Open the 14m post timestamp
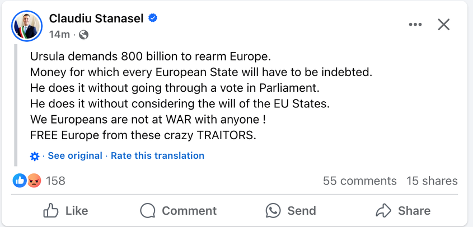The width and height of the screenshot is (473, 227). [x=59, y=35]
